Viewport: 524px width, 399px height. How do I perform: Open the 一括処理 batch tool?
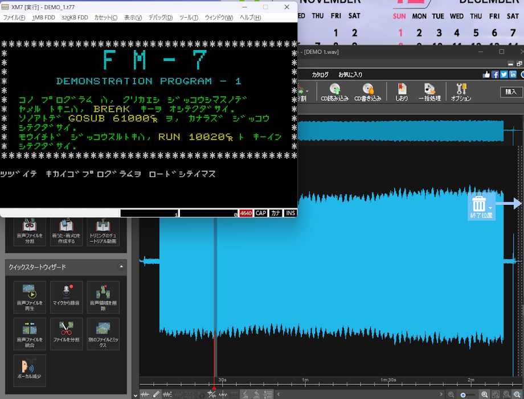point(429,92)
